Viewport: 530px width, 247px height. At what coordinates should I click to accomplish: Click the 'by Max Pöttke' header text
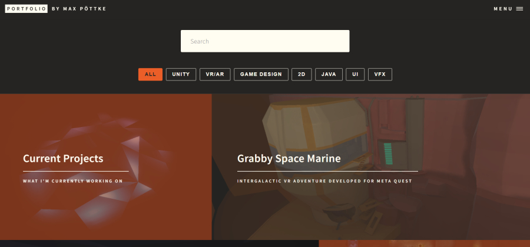[x=79, y=9]
